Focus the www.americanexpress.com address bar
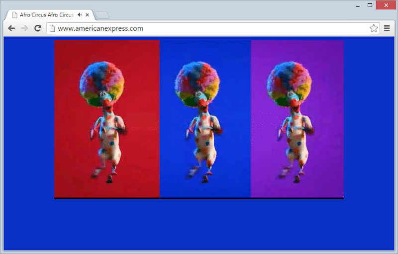Viewport: 398px width, 254px height. click(213, 28)
